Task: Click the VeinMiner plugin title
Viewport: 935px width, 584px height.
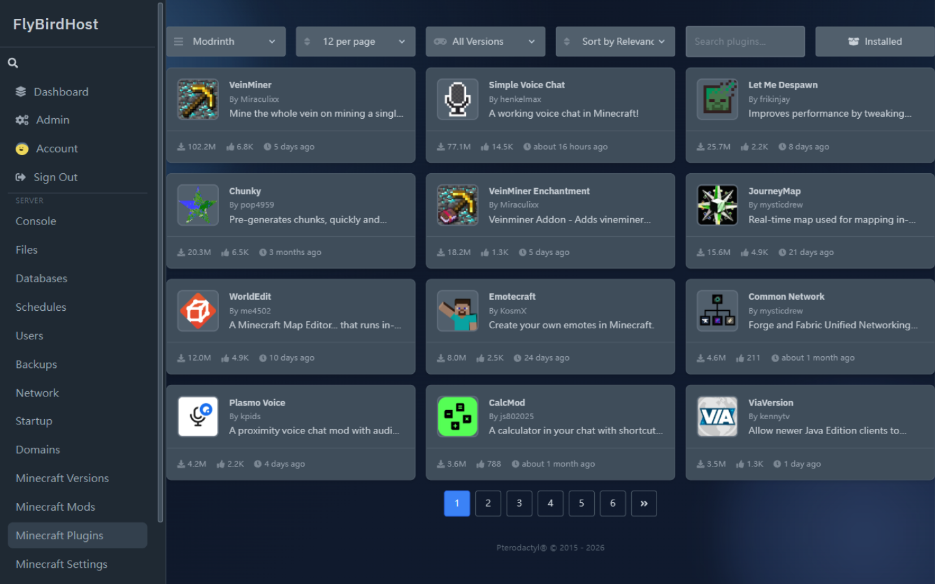Action: click(250, 85)
